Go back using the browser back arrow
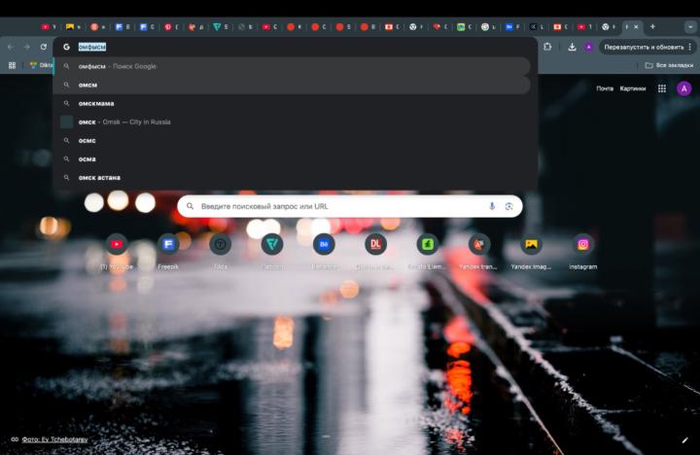Image resolution: width=700 pixels, height=455 pixels. click(x=11, y=47)
